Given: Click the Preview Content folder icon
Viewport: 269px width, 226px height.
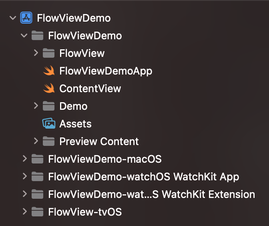Looking at the screenshot, I should 48,141.
